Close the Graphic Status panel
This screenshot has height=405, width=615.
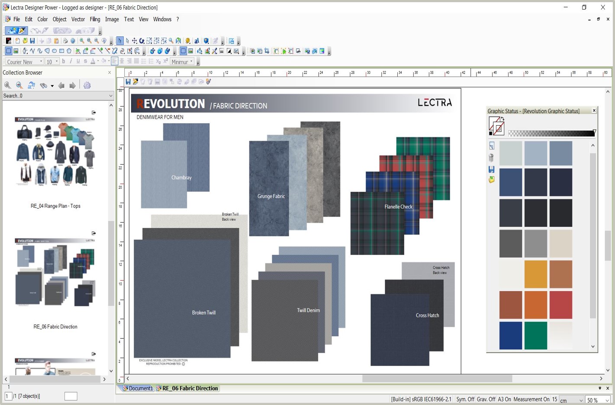click(594, 111)
